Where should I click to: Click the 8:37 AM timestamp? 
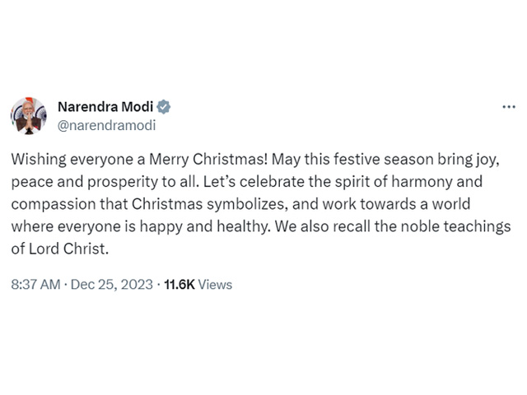pos(35,285)
